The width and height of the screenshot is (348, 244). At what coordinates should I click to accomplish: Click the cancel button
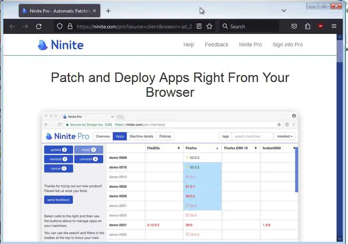point(59,169)
